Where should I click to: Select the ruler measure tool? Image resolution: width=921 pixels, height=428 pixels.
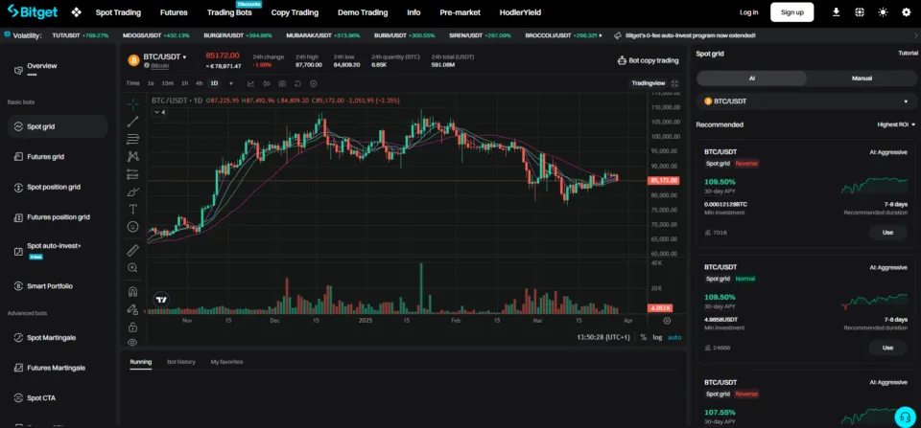pyautogui.click(x=133, y=250)
